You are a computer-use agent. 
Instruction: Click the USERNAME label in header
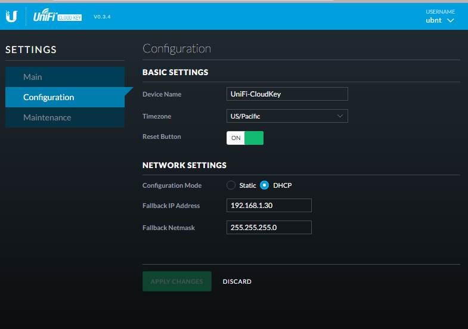click(x=440, y=12)
